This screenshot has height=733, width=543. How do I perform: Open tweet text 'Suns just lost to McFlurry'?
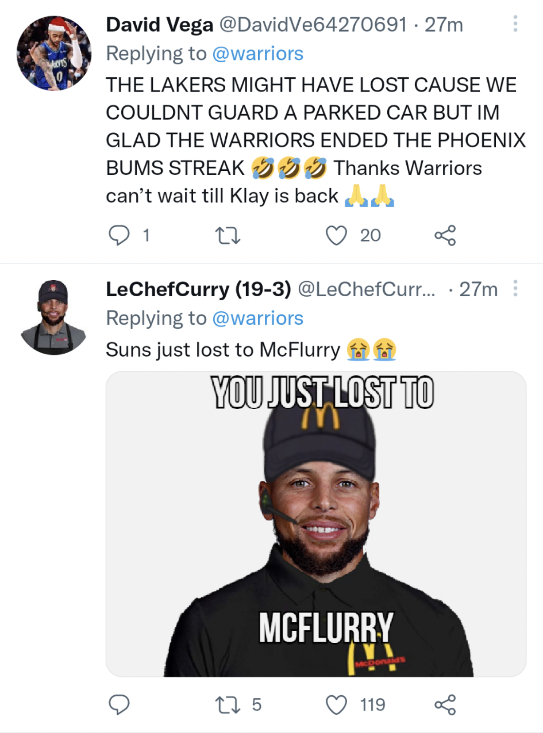coord(222,350)
